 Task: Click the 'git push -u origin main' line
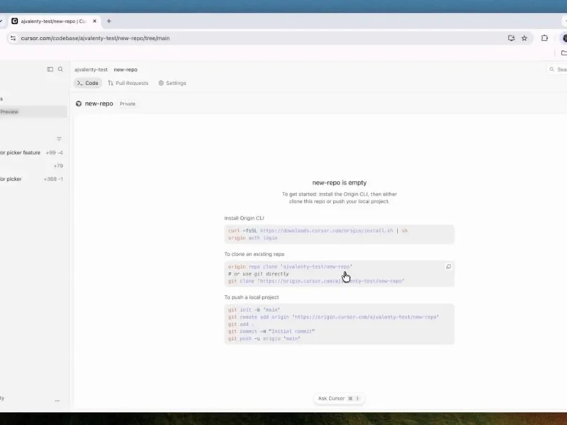click(x=264, y=339)
